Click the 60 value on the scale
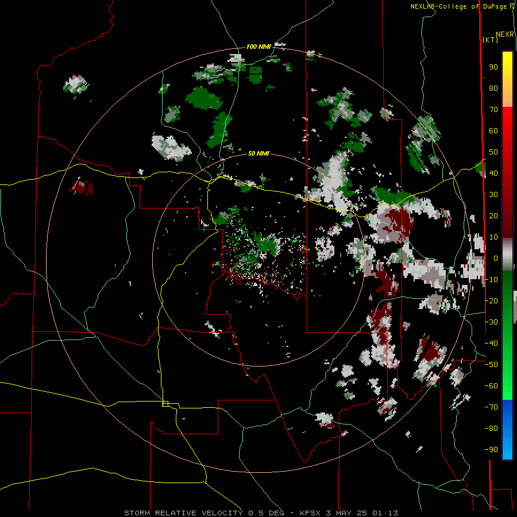 coord(493,131)
